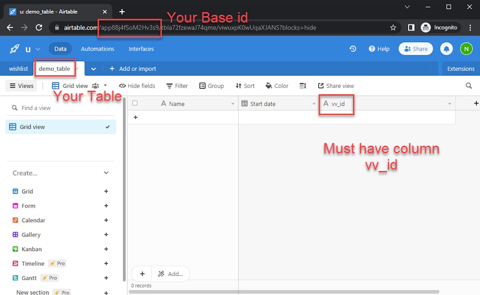
Task: Click the Find a view search field
Action: pyautogui.click(x=62, y=108)
